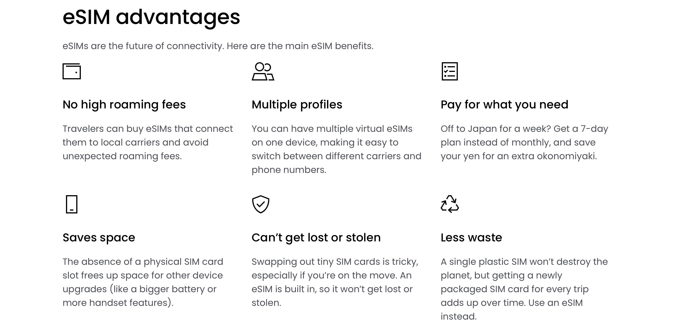Screen dimensions: 674x329
Task: Click the paragraph about travelers buying eSIMs
Action: pos(148,142)
